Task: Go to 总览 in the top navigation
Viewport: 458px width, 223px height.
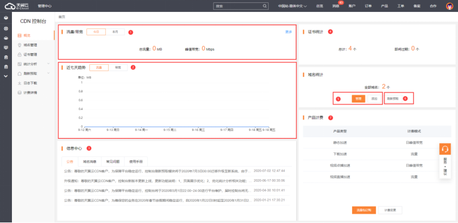Action: click(x=320, y=6)
